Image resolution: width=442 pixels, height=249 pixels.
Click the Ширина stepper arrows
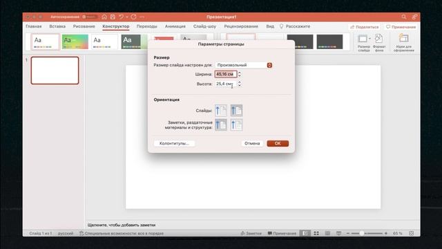click(240, 74)
